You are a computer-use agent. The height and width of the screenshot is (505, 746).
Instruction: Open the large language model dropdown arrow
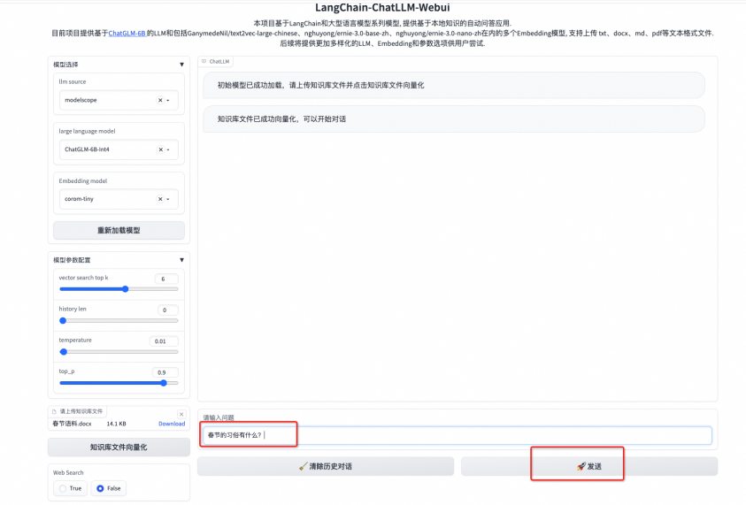coord(168,149)
